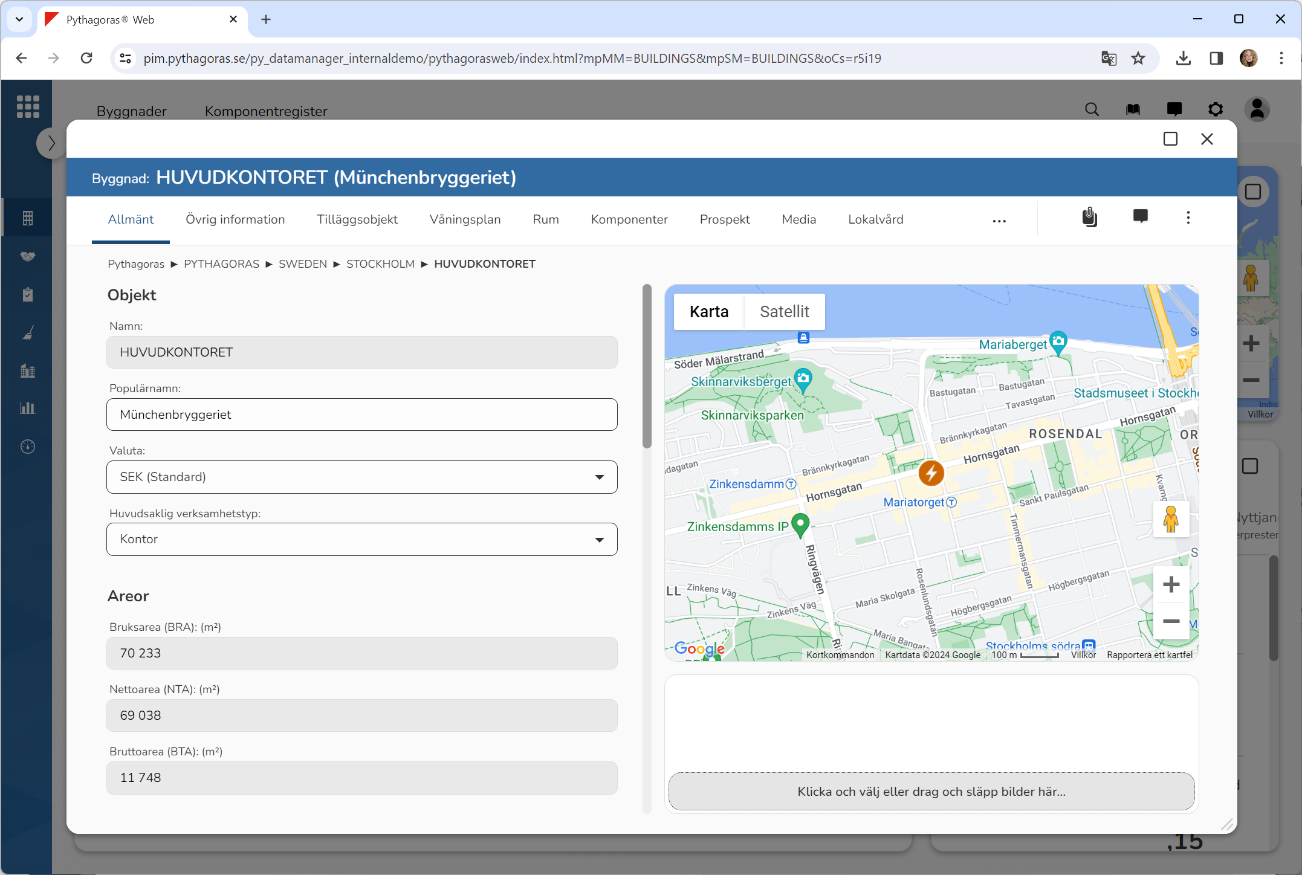The image size is (1302, 875).
Task: Click the image upload drop area button
Action: point(931,792)
